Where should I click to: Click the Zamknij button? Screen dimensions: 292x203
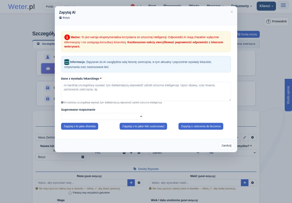(226, 145)
